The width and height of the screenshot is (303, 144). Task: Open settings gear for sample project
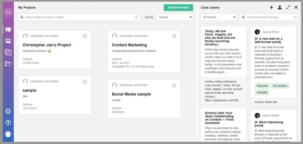point(85,82)
